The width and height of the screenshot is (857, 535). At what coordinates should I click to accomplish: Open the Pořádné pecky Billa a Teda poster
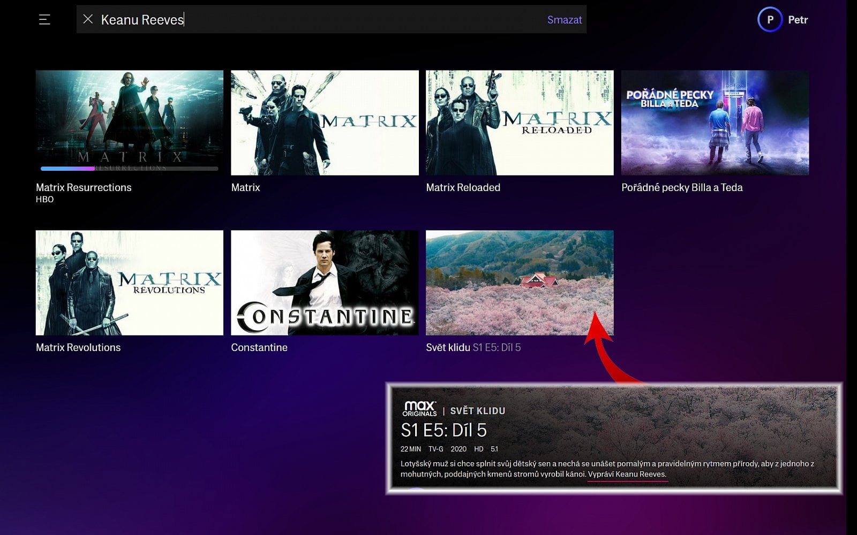pyautogui.click(x=715, y=123)
